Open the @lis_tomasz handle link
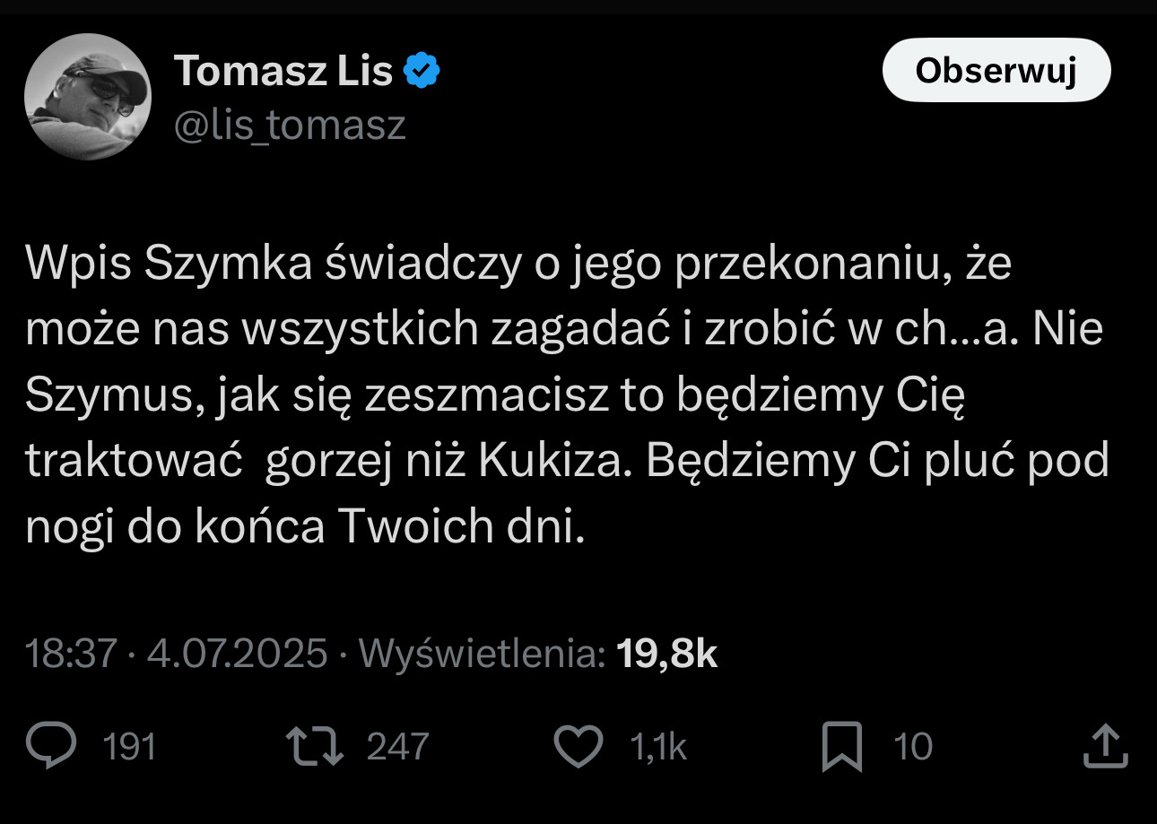The height and width of the screenshot is (824, 1157). 290,126
